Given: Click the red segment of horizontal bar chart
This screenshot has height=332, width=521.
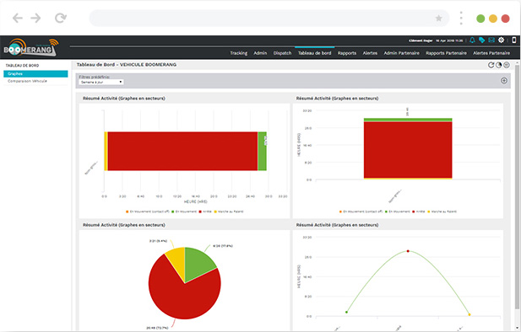Looking at the screenshot, I should (x=182, y=151).
